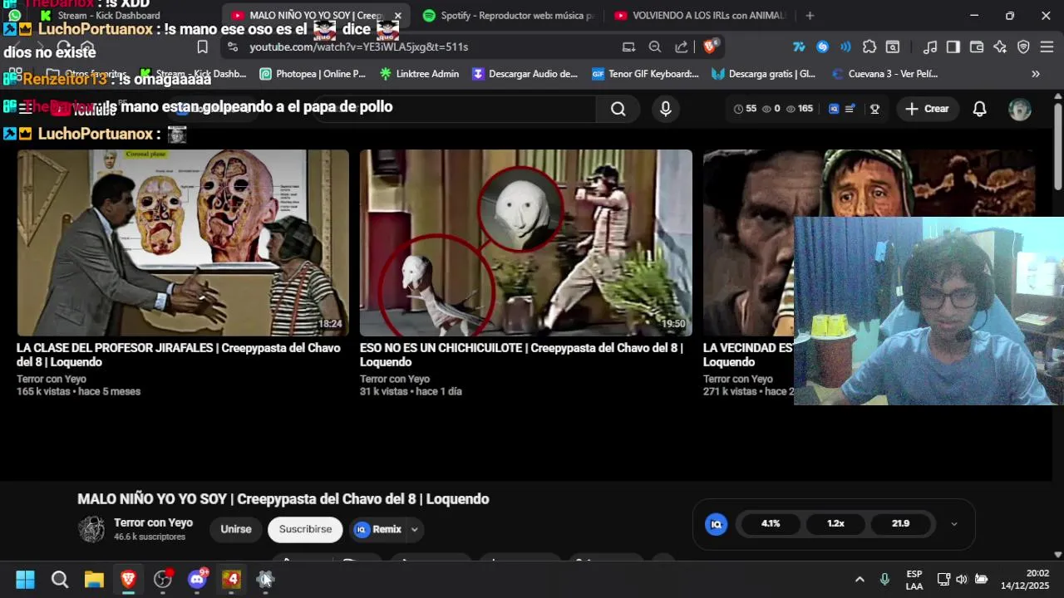Screen dimensions: 1064x598
Task: Open a new browser tab with plus
Action: 810,16
